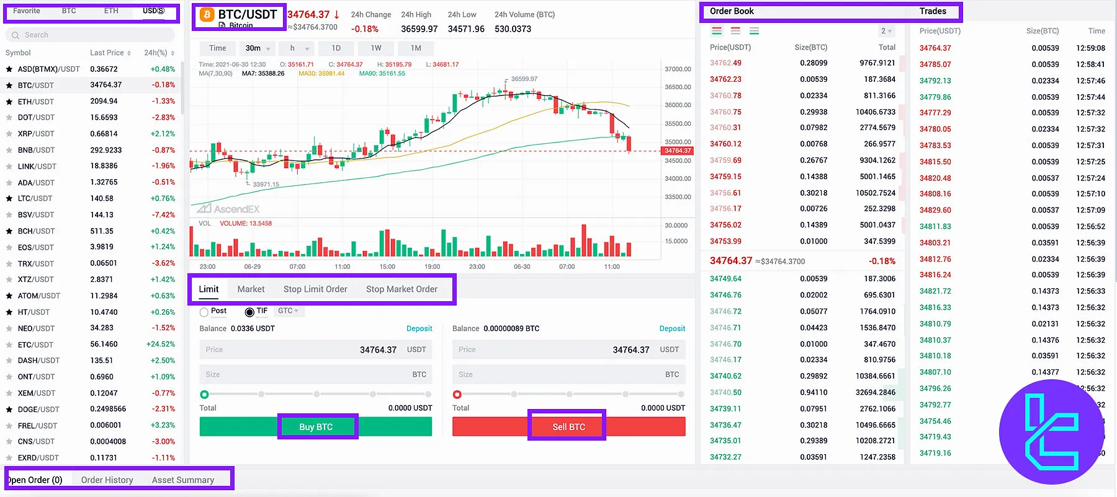Open the Asset Summary tab
This screenshot has width=1117, height=497.
pos(183,480)
